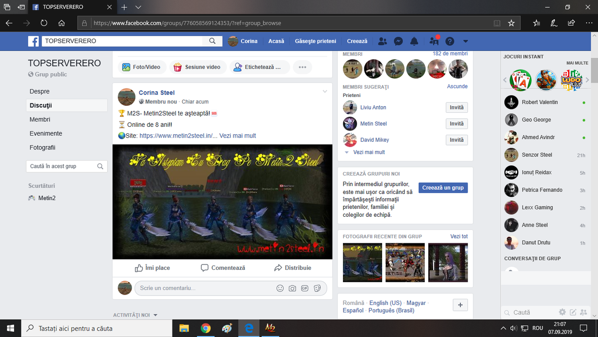Click the Comentează button

[x=223, y=268]
